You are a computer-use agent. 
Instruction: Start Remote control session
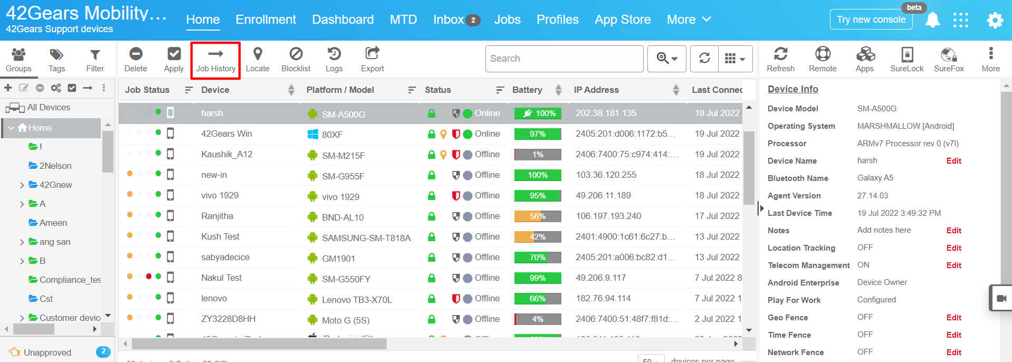[x=823, y=60]
